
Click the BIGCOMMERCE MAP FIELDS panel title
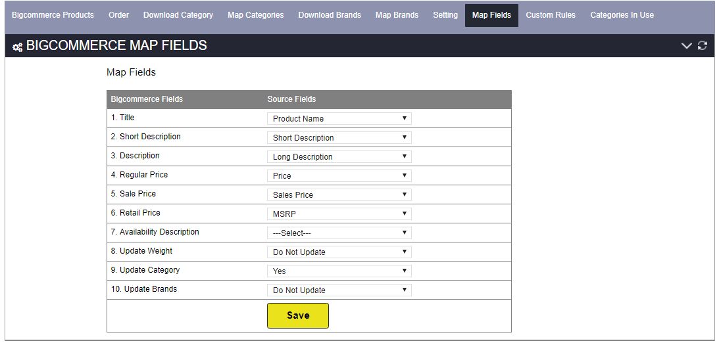coord(116,45)
